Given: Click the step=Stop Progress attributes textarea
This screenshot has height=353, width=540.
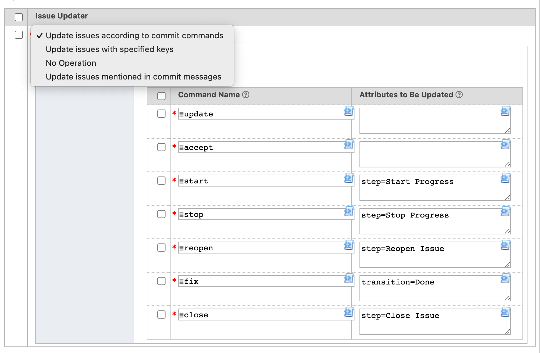Looking at the screenshot, I should point(435,222).
